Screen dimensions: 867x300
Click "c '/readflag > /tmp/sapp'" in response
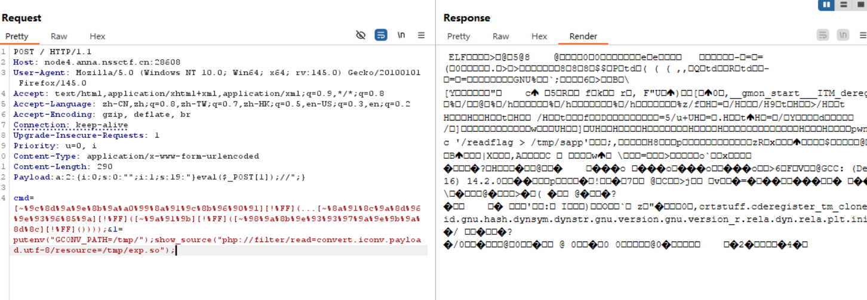(516, 143)
